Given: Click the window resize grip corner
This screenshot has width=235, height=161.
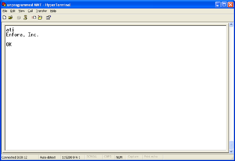Looking at the screenshot, I should coord(232,158).
